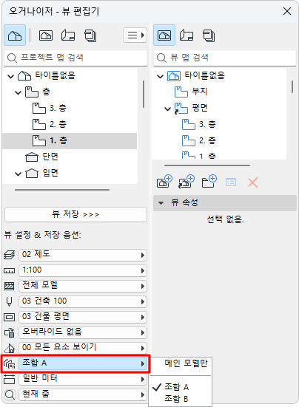Open the 02 제도 layer combination dropdown
This screenshot has height=407, width=299.
pyautogui.click(x=83, y=255)
